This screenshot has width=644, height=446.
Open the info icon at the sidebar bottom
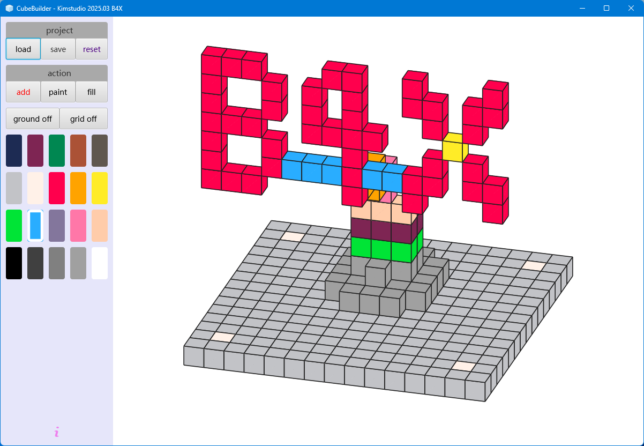click(x=57, y=432)
